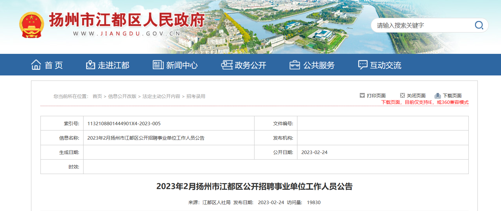Click the home icon beside 首页
The width and height of the screenshot is (501, 211).
pos(36,65)
